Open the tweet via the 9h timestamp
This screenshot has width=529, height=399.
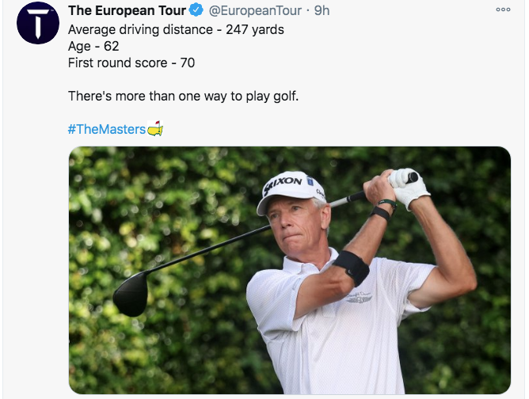tap(322, 11)
